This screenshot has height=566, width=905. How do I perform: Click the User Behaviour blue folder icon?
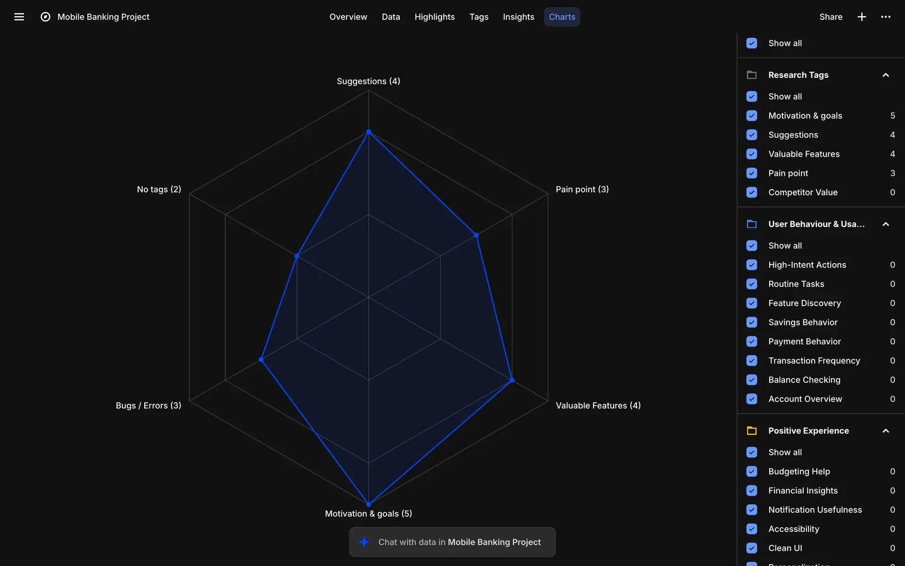(752, 224)
